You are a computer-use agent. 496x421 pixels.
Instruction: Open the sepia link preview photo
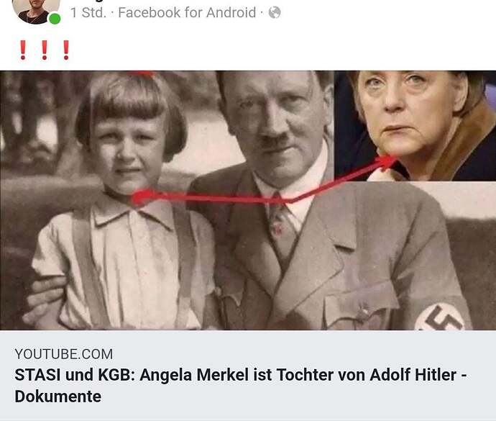(248, 200)
